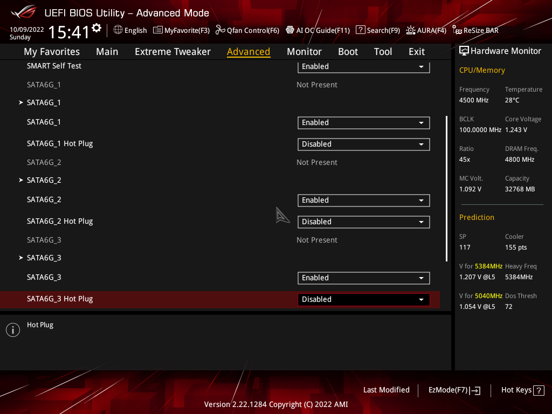
Task: Click the settings gear icon beside the clock
Action: click(x=96, y=28)
